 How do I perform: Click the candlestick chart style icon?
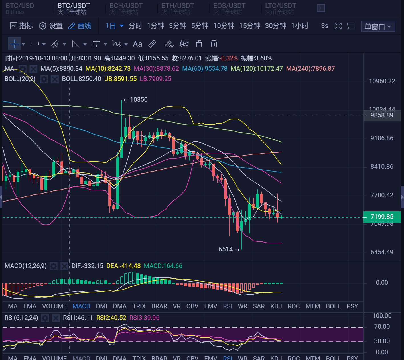click(184, 44)
